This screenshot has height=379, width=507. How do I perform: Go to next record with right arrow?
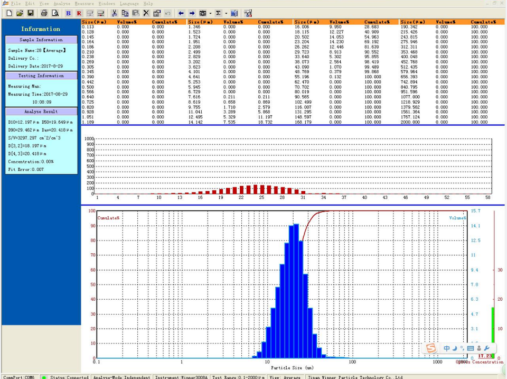tap(192, 13)
